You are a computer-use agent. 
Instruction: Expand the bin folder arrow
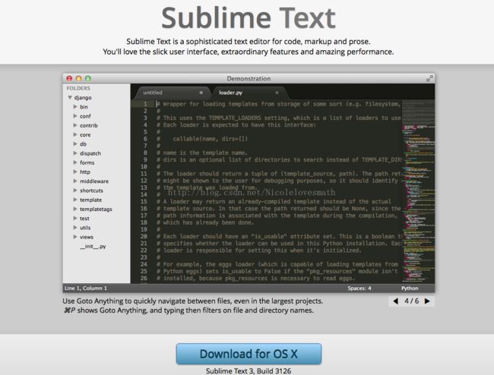[x=75, y=107]
